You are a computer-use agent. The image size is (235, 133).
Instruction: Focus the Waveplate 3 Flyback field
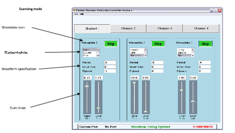pyautogui.click(x=205, y=71)
